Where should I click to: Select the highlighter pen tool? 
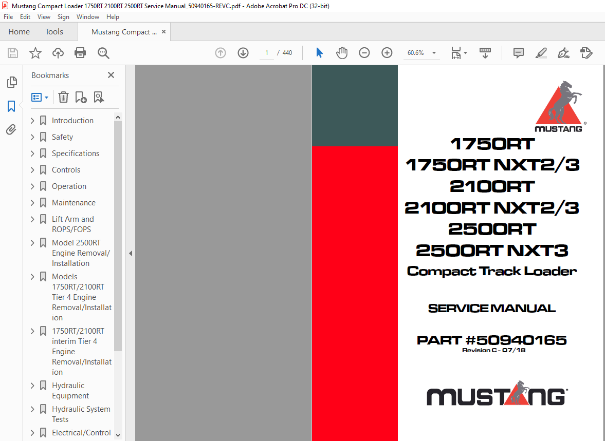541,53
